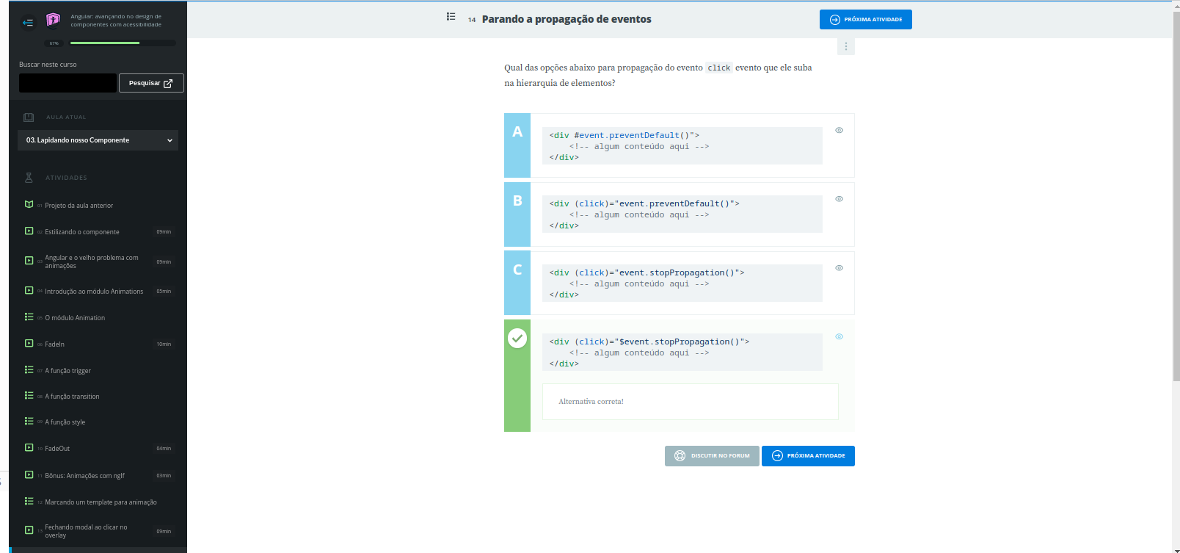Expand the 03. Lapidando nosso Componente dropdown

tap(98, 140)
